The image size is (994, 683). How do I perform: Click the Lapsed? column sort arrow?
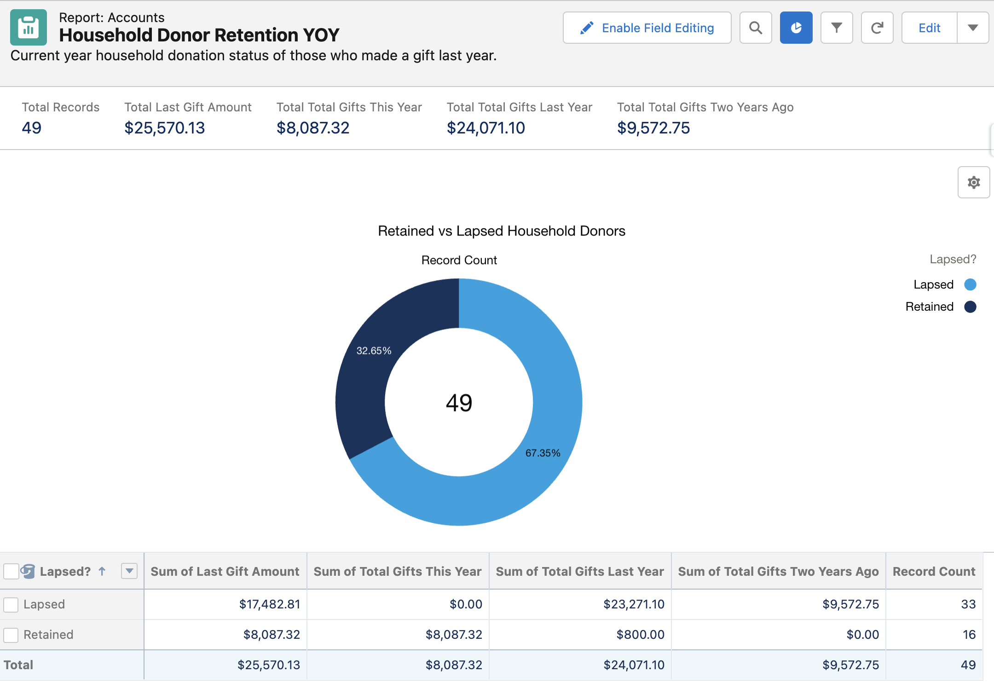102,571
